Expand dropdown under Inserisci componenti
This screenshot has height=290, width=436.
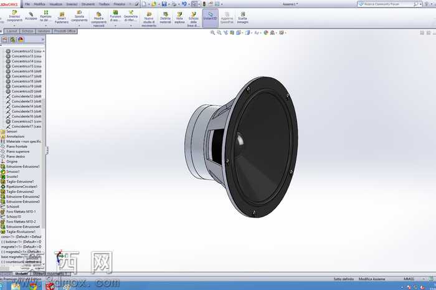[14, 26]
